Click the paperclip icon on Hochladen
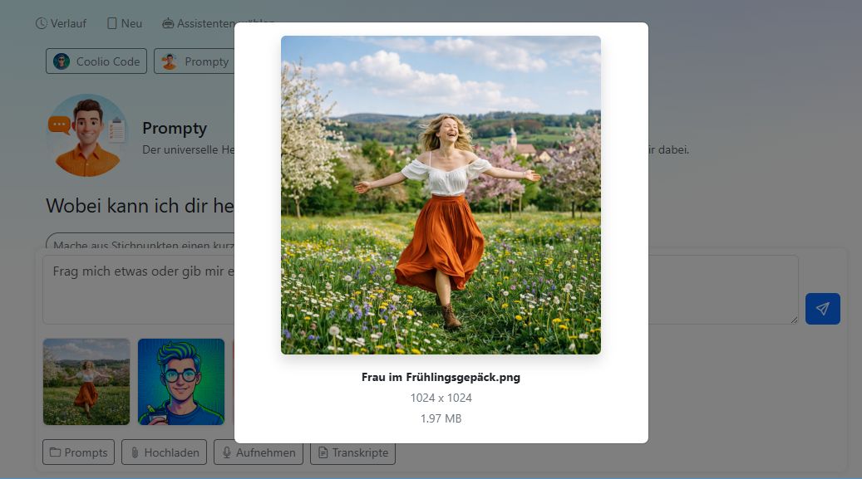Viewport: 862px width, 479px height. (x=134, y=452)
